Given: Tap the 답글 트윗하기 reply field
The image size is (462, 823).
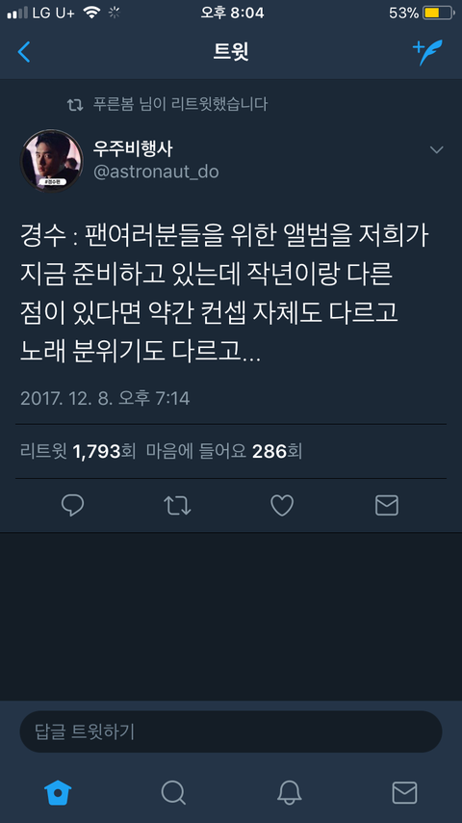Looking at the screenshot, I should (231, 731).
